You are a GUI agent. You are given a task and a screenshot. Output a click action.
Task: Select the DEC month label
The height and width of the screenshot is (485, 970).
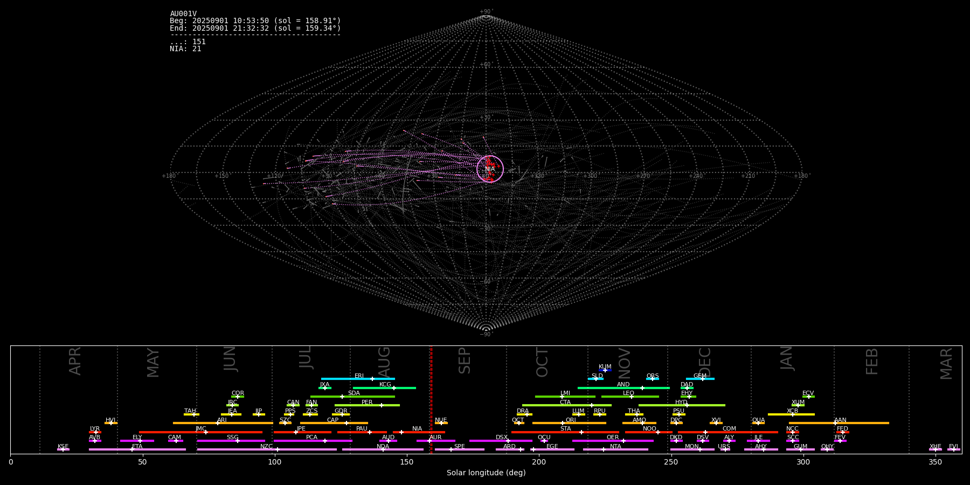point(705,362)
